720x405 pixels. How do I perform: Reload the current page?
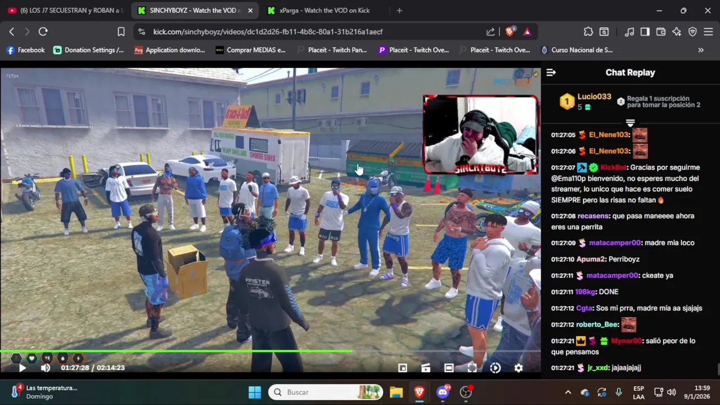tap(43, 32)
